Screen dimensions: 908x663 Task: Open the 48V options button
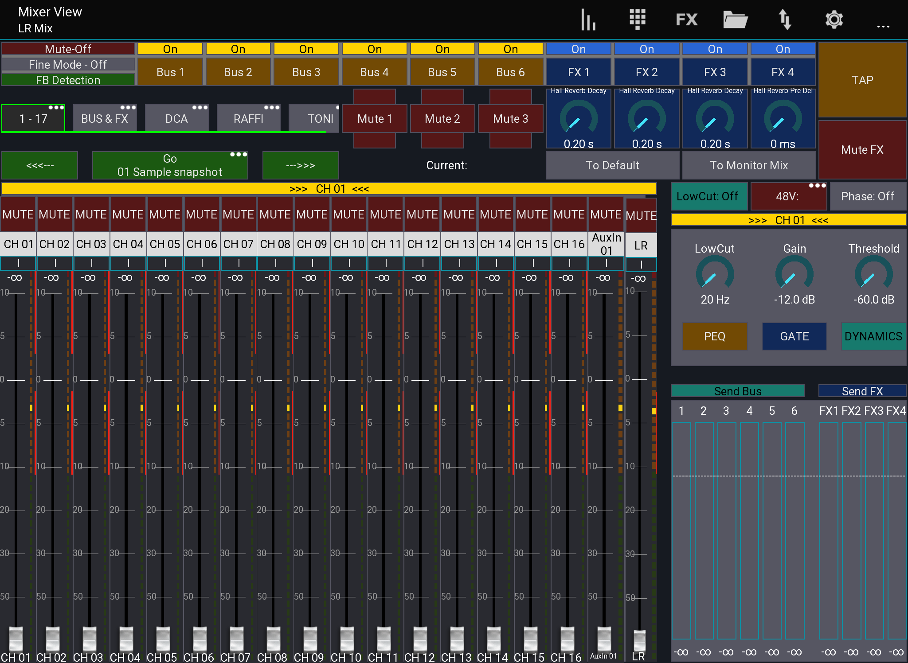(x=788, y=196)
